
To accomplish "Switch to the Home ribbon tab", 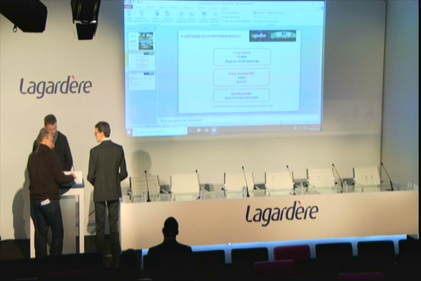I will point(139,7).
